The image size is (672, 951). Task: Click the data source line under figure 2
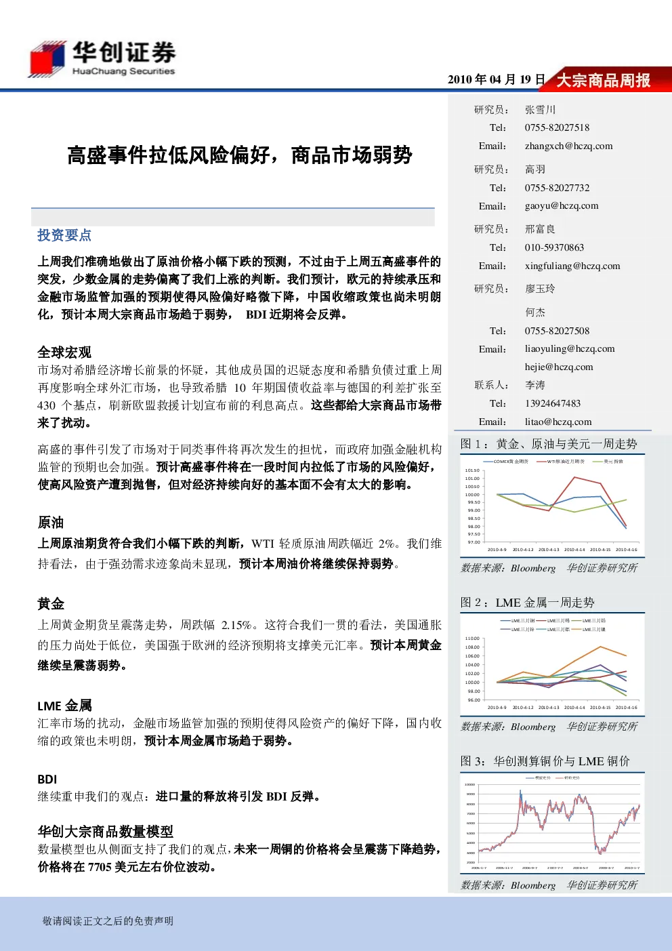tap(549, 727)
